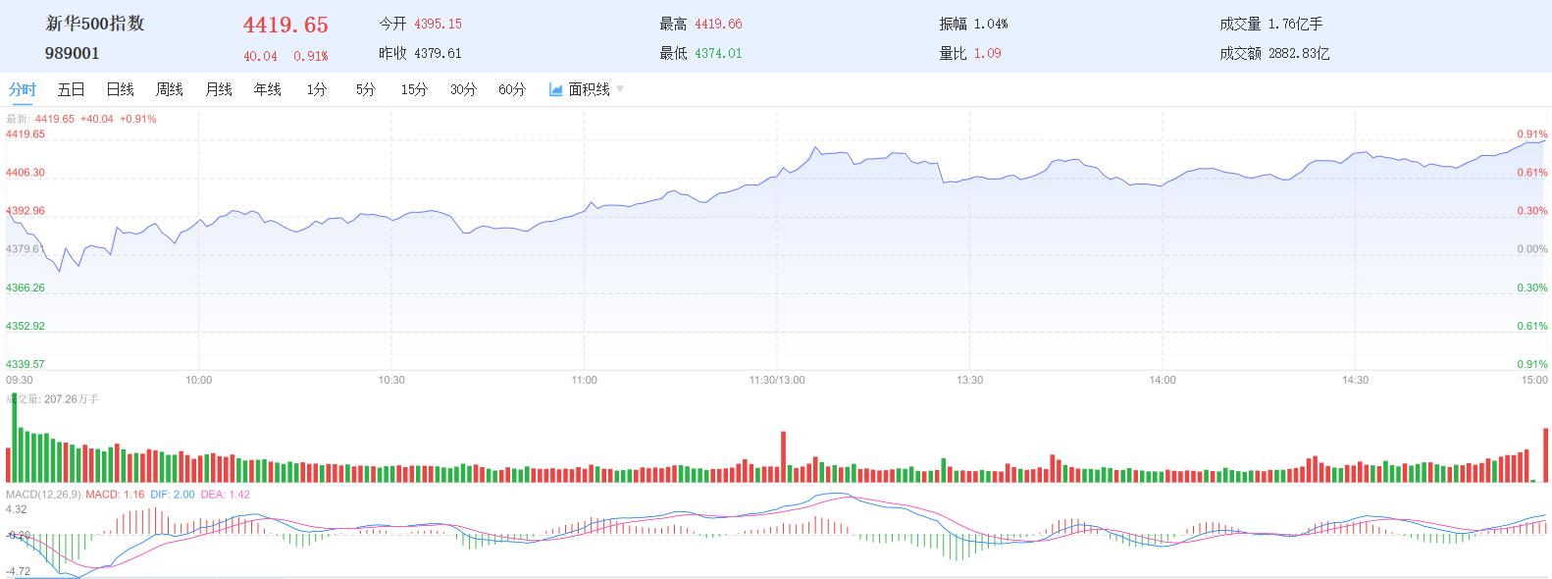Open the 五日 five-day chart tab
The height and width of the screenshot is (579, 1552).
[71, 89]
